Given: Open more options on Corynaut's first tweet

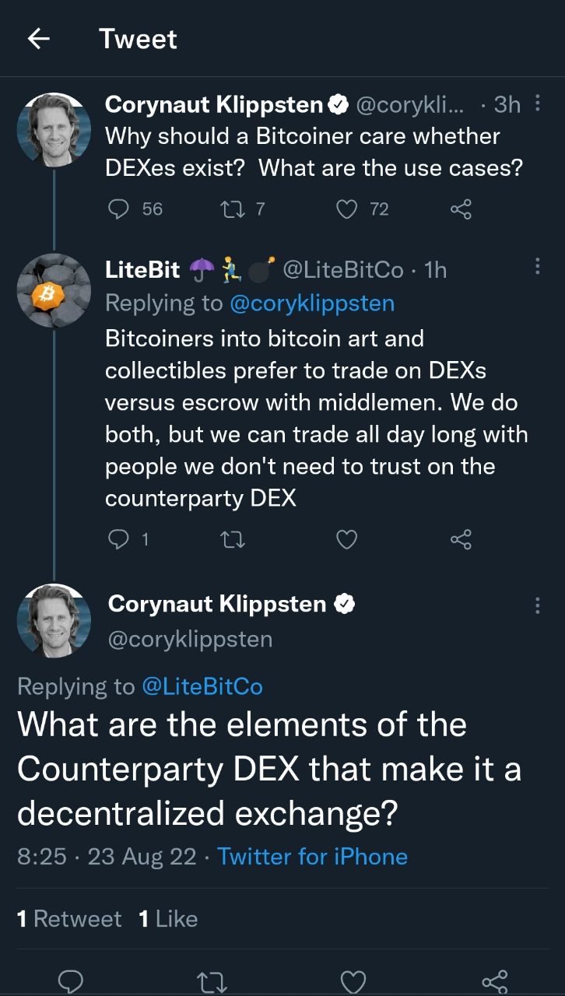Looking at the screenshot, I should [x=538, y=103].
